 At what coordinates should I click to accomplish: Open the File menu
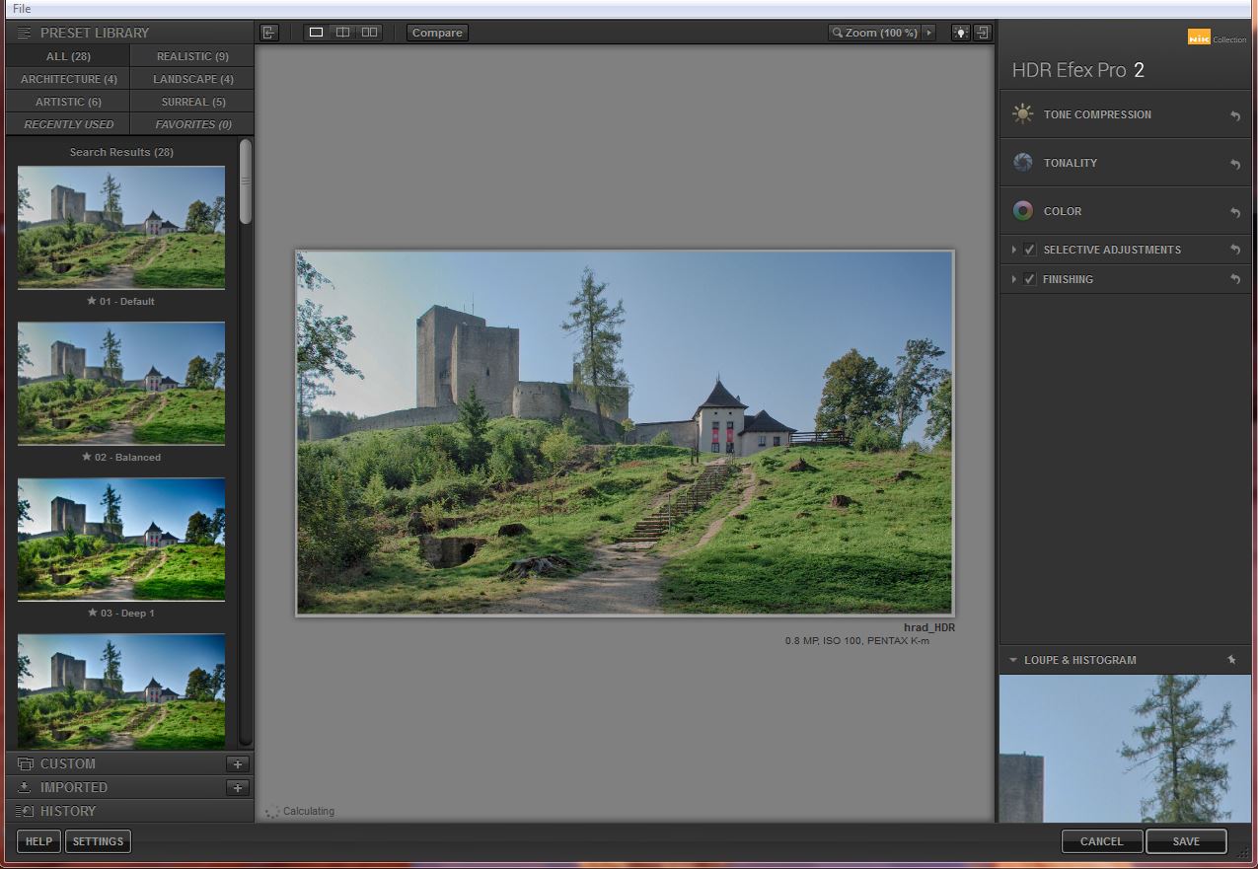tap(22, 9)
